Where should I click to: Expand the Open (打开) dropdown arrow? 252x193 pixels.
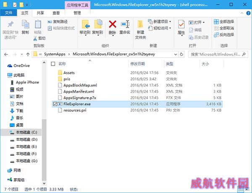coord(204,22)
